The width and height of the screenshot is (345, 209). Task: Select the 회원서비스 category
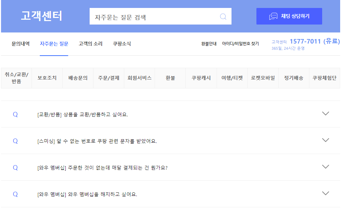click(x=139, y=78)
